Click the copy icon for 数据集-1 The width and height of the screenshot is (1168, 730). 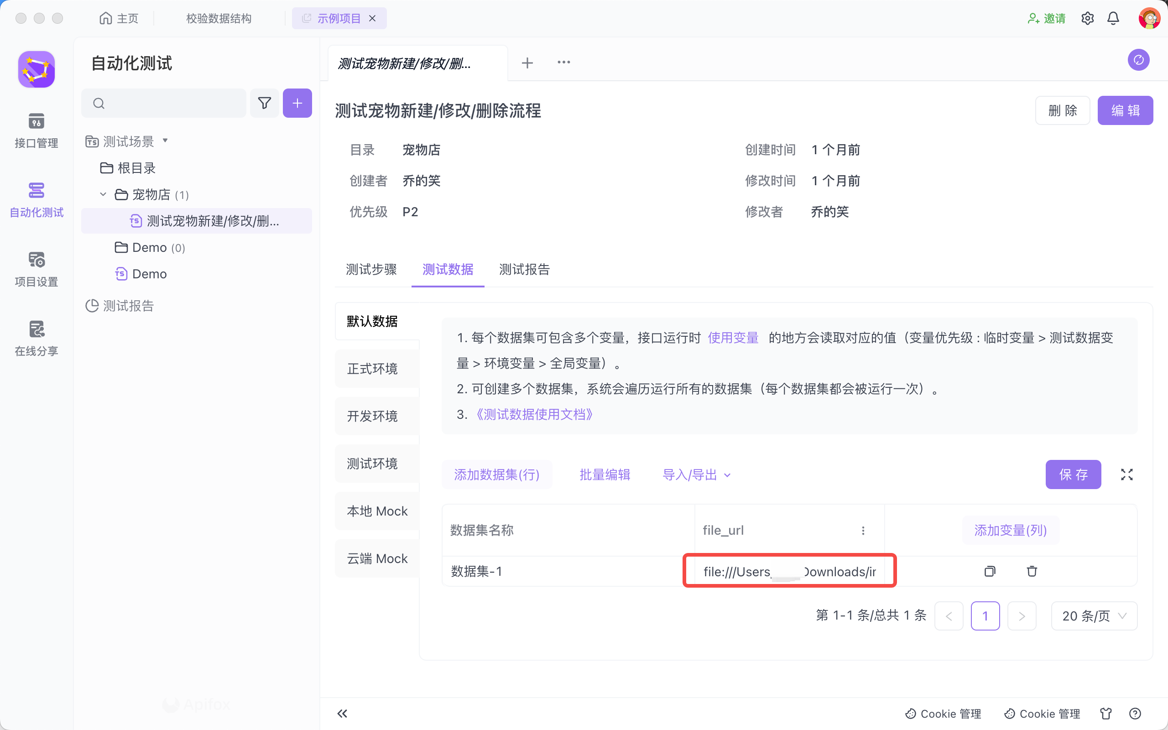tap(990, 571)
